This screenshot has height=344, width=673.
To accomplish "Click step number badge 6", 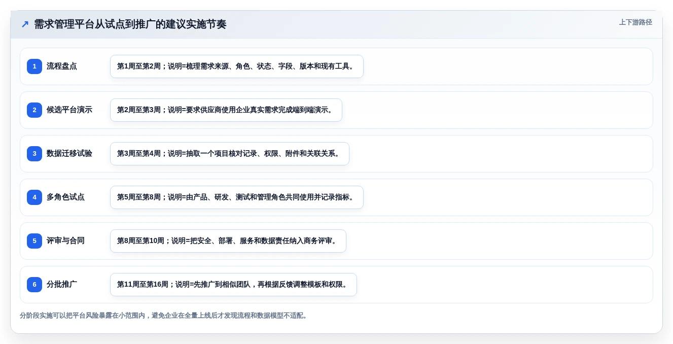I will pyautogui.click(x=34, y=285).
